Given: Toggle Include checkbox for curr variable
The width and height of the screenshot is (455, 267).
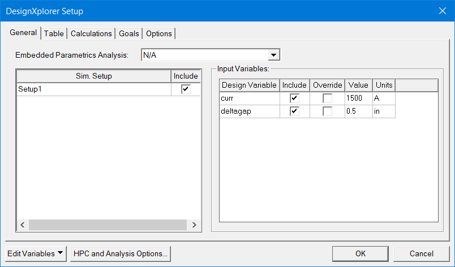Looking at the screenshot, I should pos(294,98).
